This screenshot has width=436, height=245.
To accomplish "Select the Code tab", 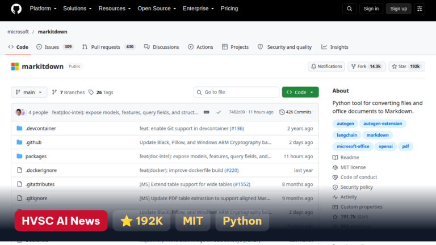I will (x=18, y=47).
